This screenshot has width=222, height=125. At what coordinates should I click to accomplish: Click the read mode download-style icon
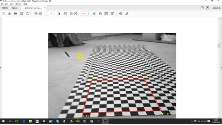click(112, 14)
